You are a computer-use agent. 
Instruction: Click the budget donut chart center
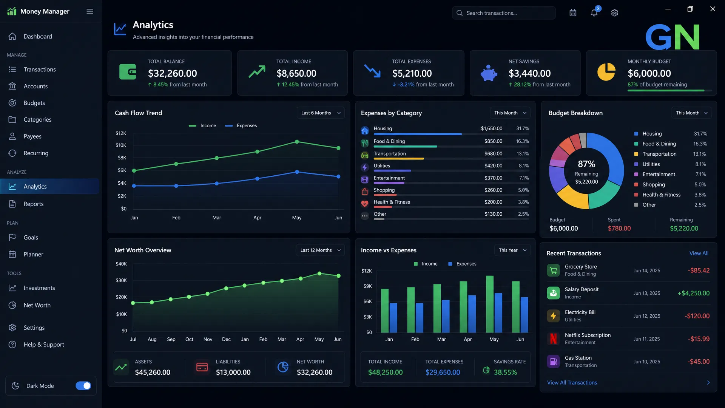click(x=586, y=171)
